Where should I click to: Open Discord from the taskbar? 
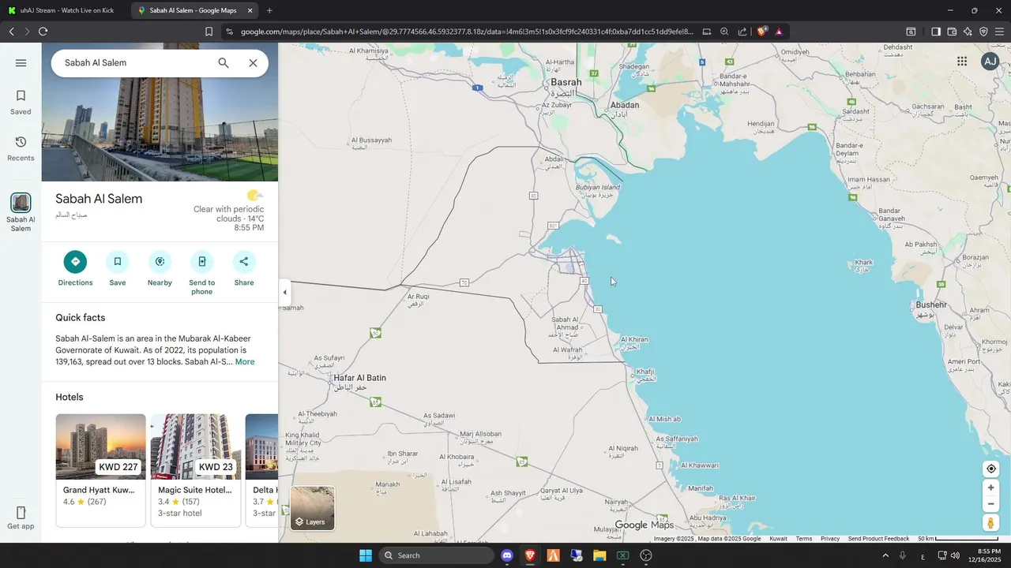pyautogui.click(x=507, y=555)
